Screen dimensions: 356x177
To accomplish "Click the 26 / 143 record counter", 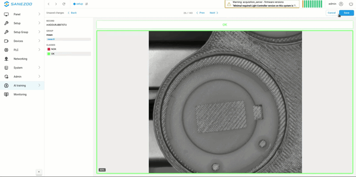I will pyautogui.click(x=188, y=13).
